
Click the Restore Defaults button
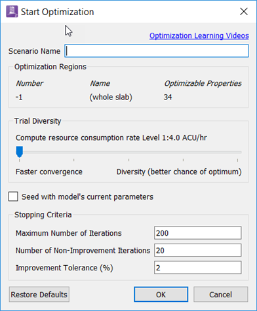(39, 295)
